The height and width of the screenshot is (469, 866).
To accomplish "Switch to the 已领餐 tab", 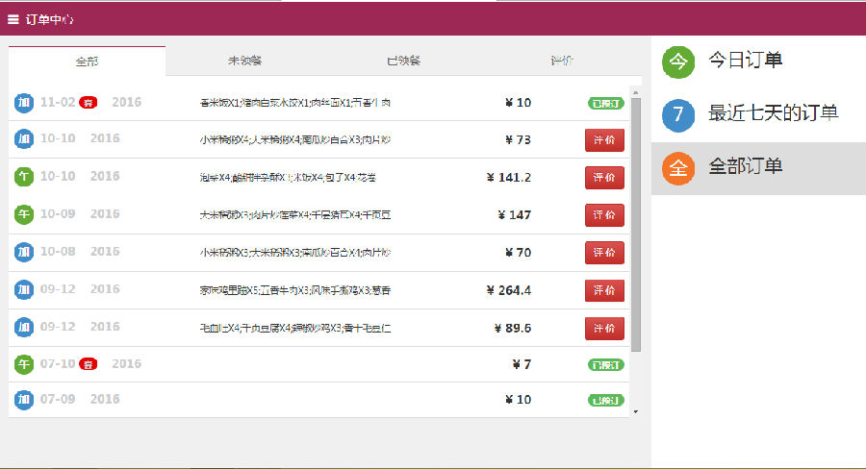I will click(x=403, y=61).
